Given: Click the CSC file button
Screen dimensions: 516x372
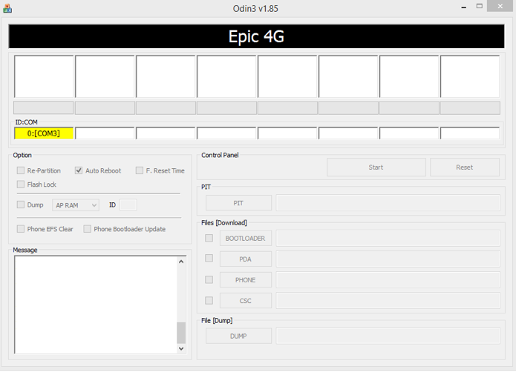Looking at the screenshot, I should (246, 301).
